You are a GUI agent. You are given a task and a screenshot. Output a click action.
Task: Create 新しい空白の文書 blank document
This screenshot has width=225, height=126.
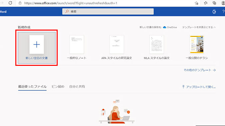pos(37,48)
